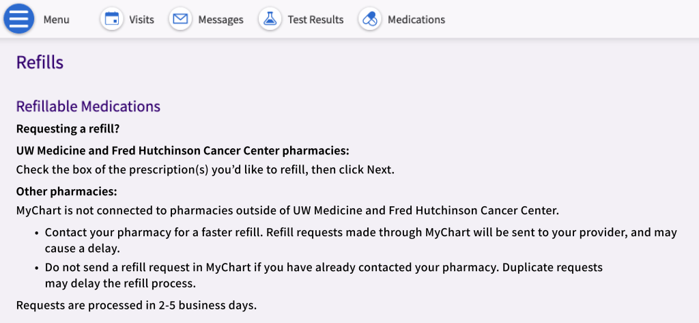
Task: Go to the Visits label
Action: pos(141,20)
